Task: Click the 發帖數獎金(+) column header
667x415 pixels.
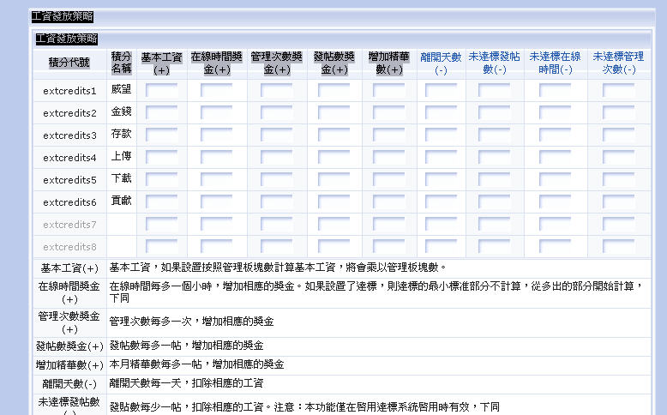Action: pyautogui.click(x=333, y=63)
